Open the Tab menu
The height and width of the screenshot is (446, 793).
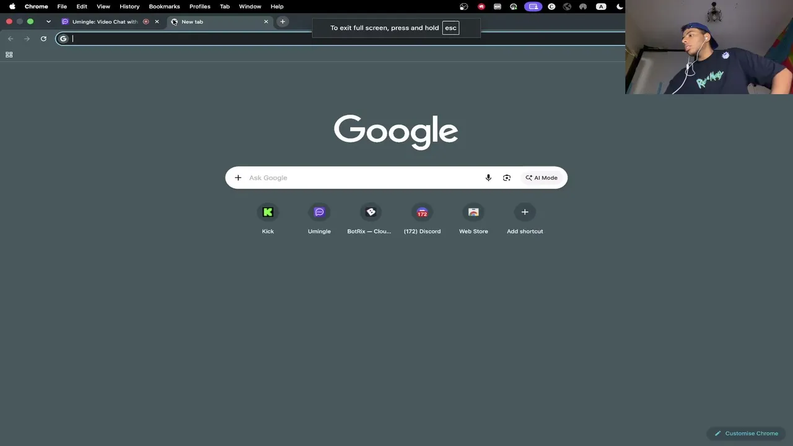(225, 6)
